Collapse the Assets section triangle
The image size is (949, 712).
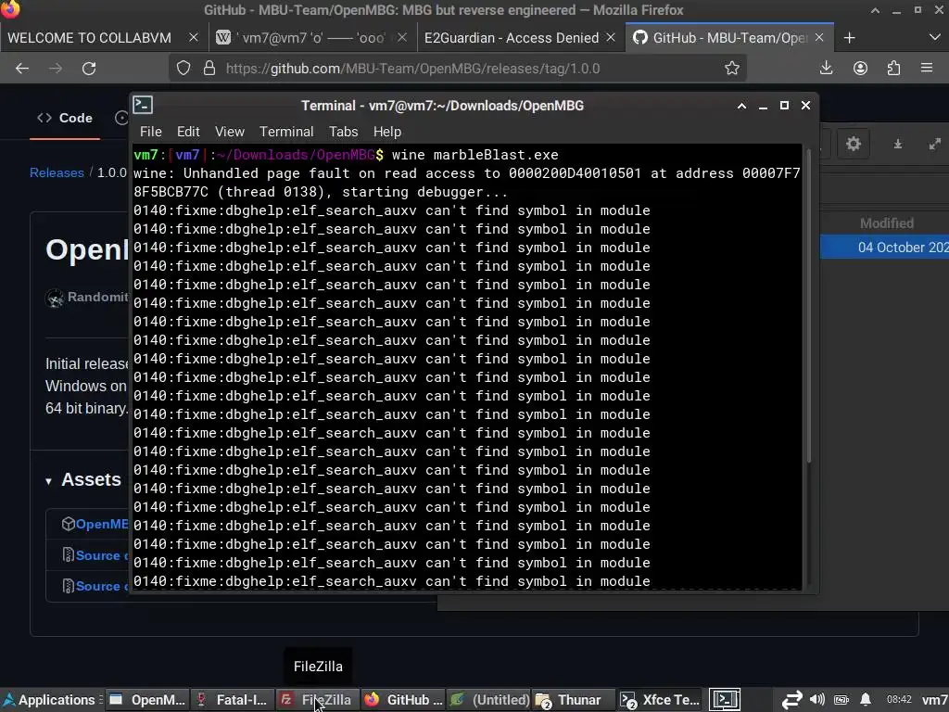pyautogui.click(x=48, y=481)
